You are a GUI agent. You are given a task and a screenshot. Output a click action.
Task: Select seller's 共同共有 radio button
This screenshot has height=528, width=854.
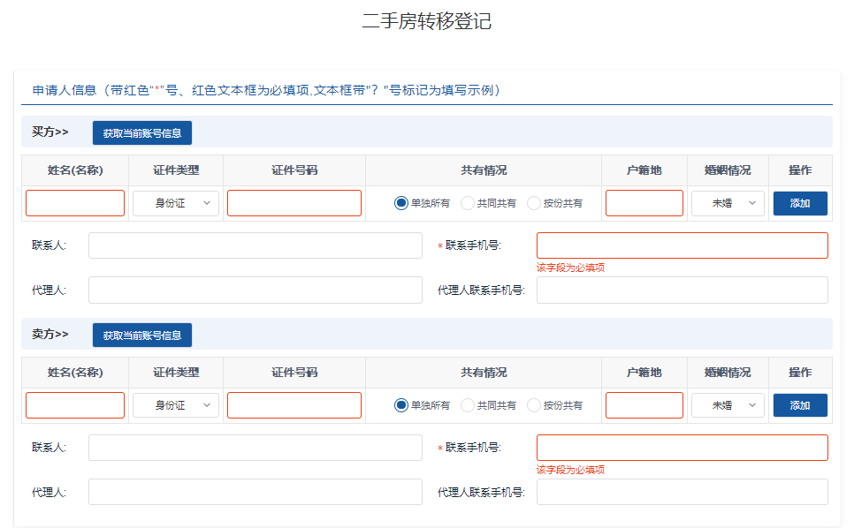coord(468,405)
